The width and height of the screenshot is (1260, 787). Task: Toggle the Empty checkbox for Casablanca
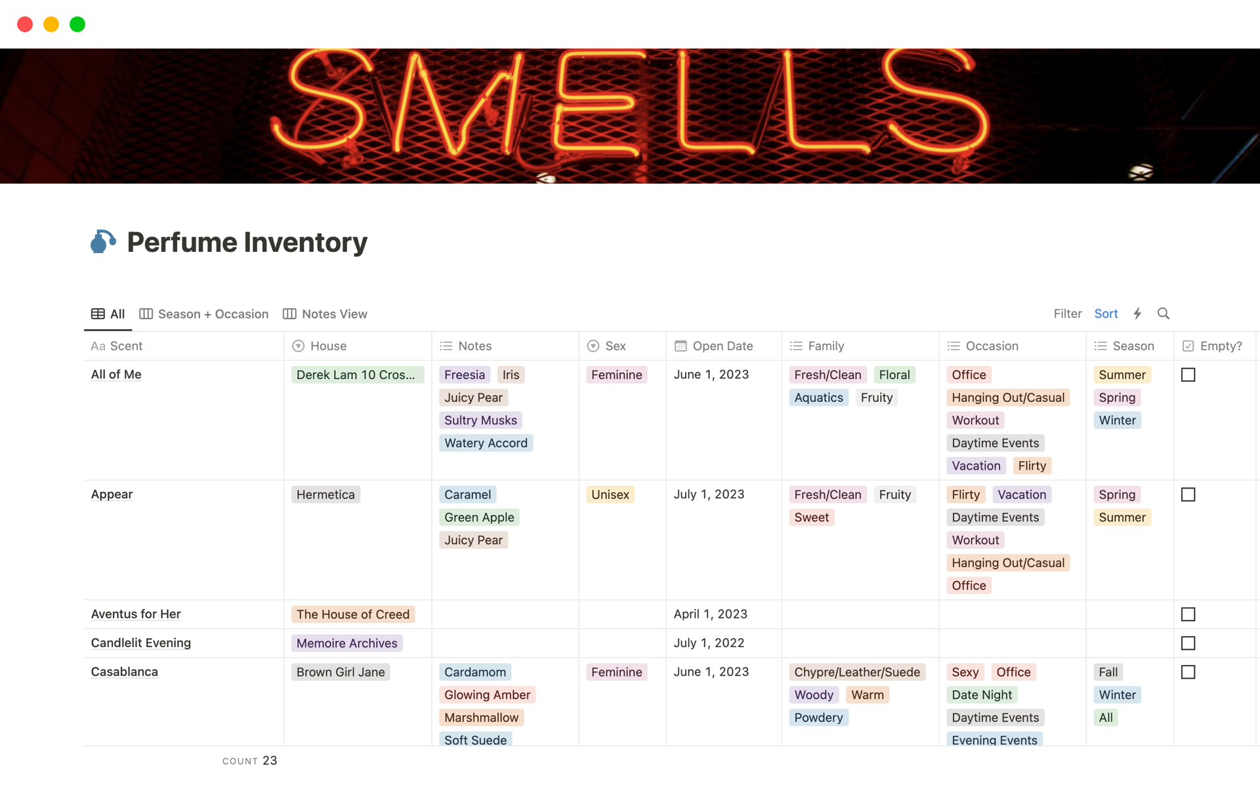(1188, 671)
